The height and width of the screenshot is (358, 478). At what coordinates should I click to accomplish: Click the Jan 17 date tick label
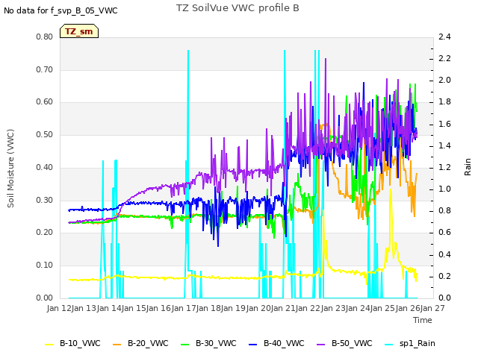pos(183,308)
